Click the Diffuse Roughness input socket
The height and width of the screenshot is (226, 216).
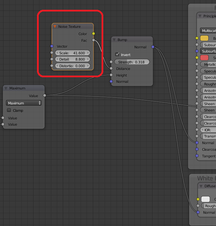tap(198, 206)
